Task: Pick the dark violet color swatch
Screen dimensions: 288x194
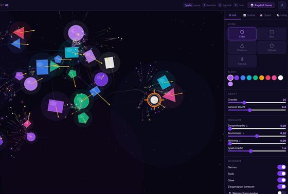Action: pos(237,77)
